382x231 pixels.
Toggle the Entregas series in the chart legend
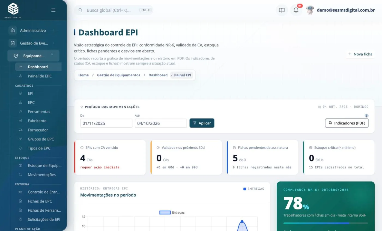(172, 213)
